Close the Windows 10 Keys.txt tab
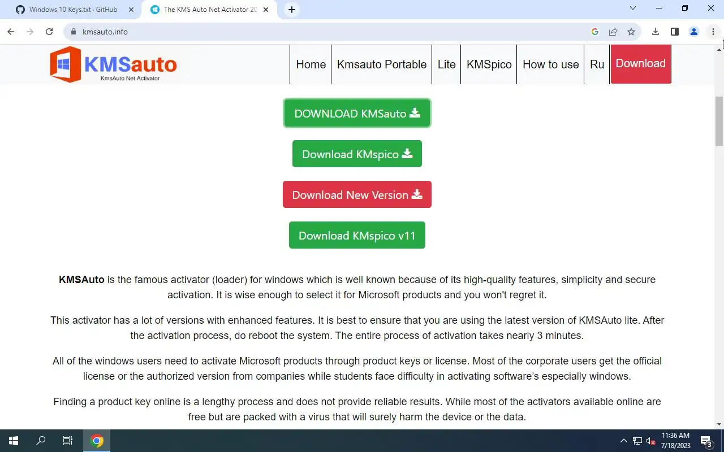Screen dimensions: 724x452 [x=131, y=10]
